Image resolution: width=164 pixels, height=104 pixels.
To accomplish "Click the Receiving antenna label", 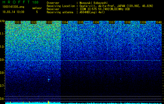I will click(60, 12).
